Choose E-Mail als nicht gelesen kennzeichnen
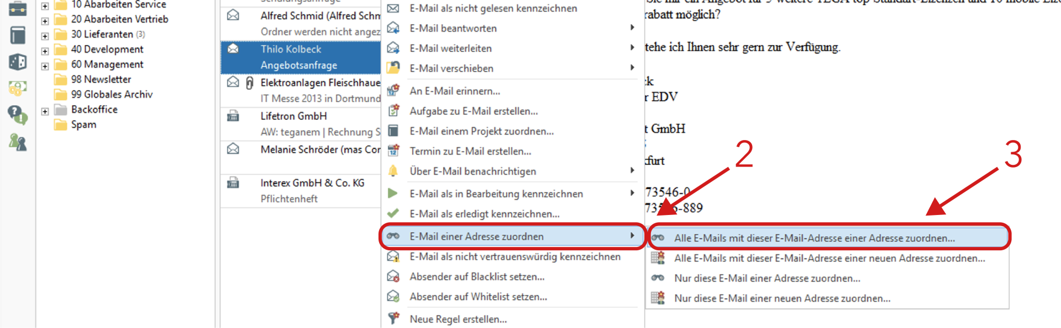Viewport: 1061px width, 328px height. coord(512,8)
